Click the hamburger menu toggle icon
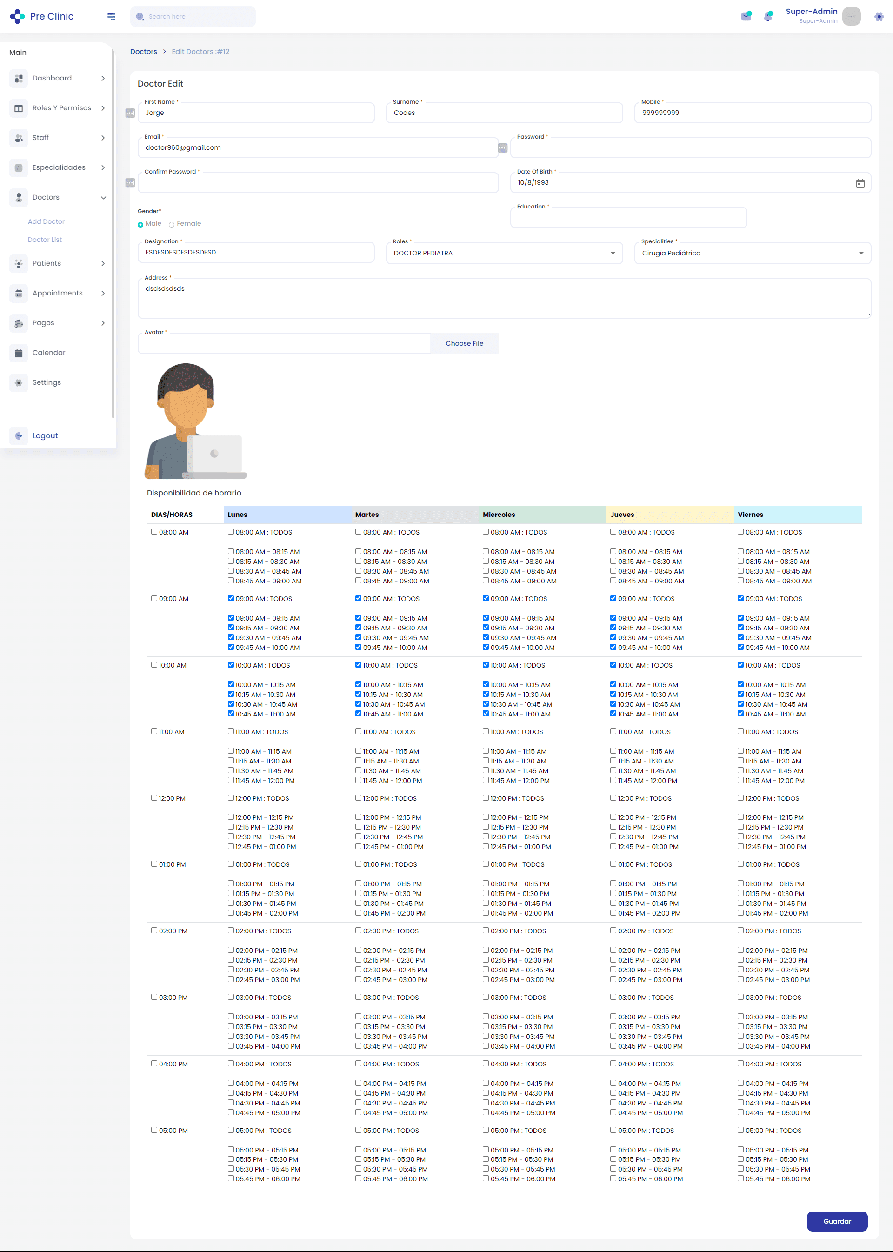 coord(111,16)
